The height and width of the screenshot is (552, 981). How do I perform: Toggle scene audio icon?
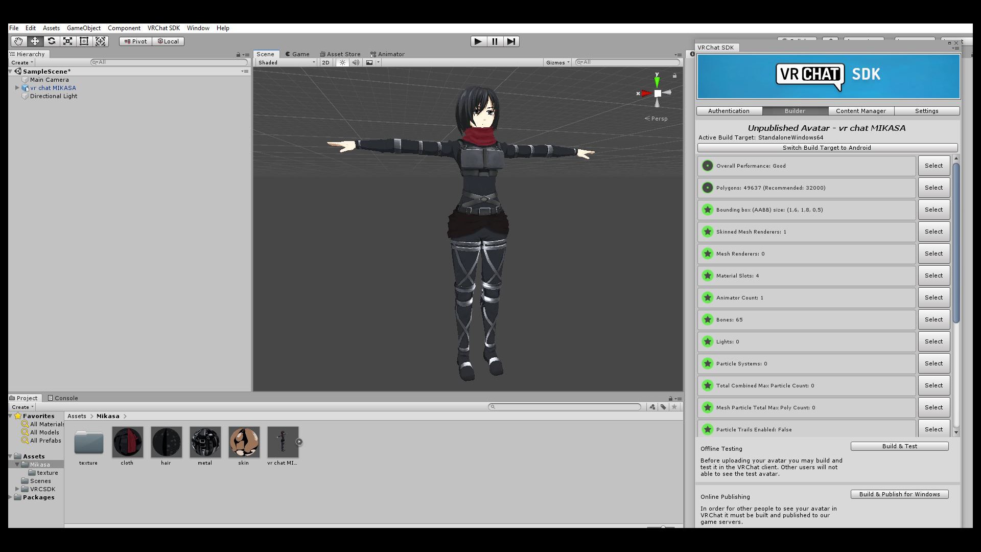(356, 62)
